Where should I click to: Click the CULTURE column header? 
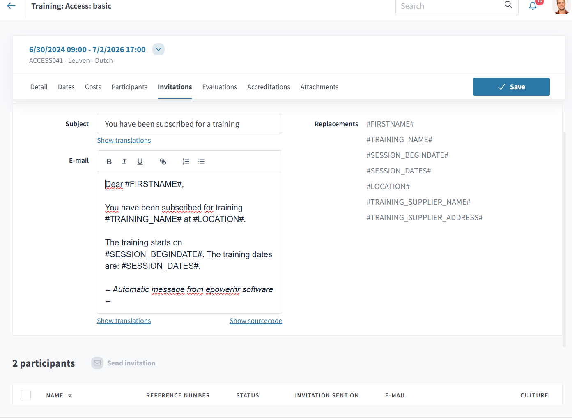click(534, 395)
